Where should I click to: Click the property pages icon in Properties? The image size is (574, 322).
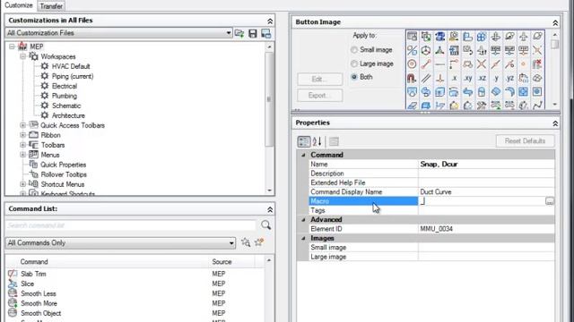tap(334, 141)
